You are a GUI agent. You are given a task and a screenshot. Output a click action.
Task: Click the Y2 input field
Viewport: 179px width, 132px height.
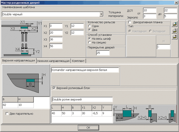[77, 32]
